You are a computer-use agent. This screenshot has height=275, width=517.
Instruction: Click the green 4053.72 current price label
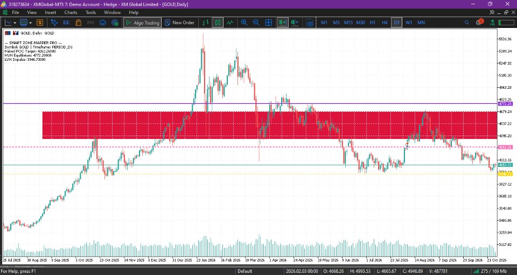[x=505, y=165]
